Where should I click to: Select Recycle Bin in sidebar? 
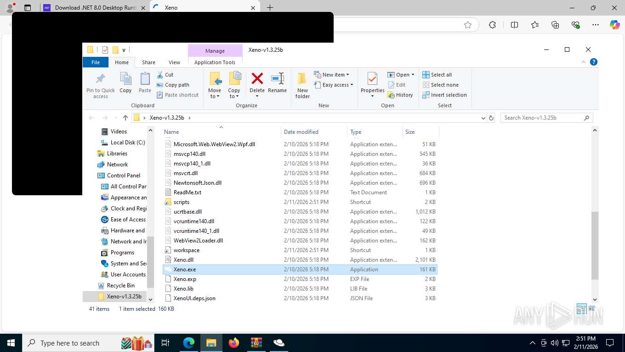(120, 286)
